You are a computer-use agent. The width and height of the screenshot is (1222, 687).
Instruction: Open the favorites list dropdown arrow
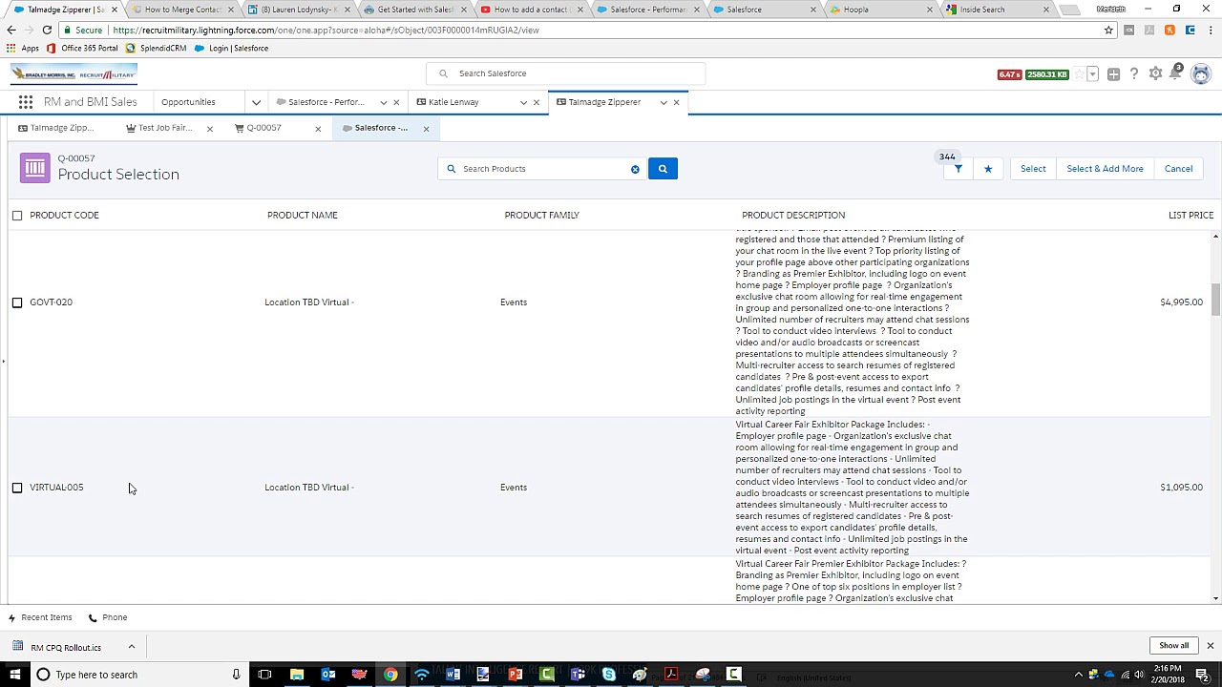tap(1092, 73)
